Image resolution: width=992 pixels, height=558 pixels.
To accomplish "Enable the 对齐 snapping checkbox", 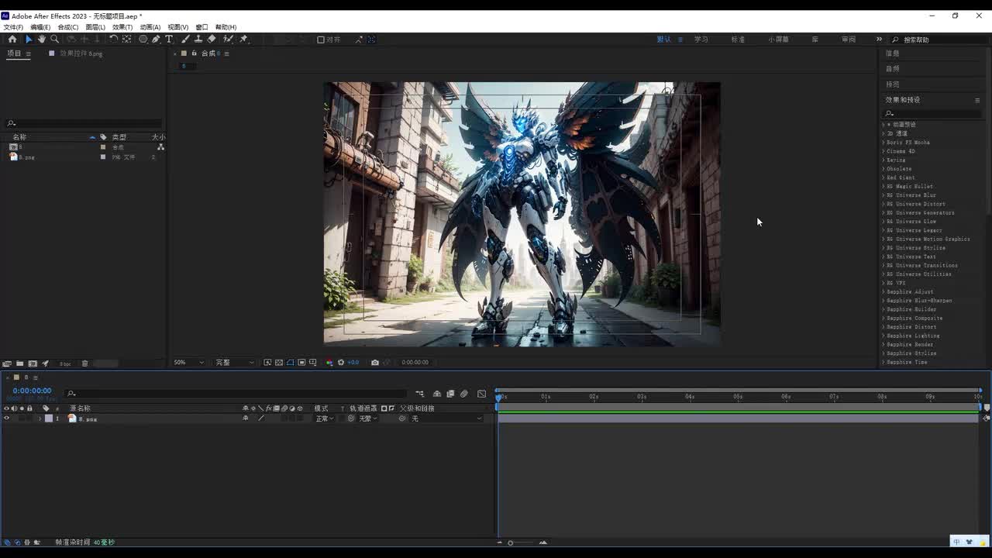I will (321, 40).
